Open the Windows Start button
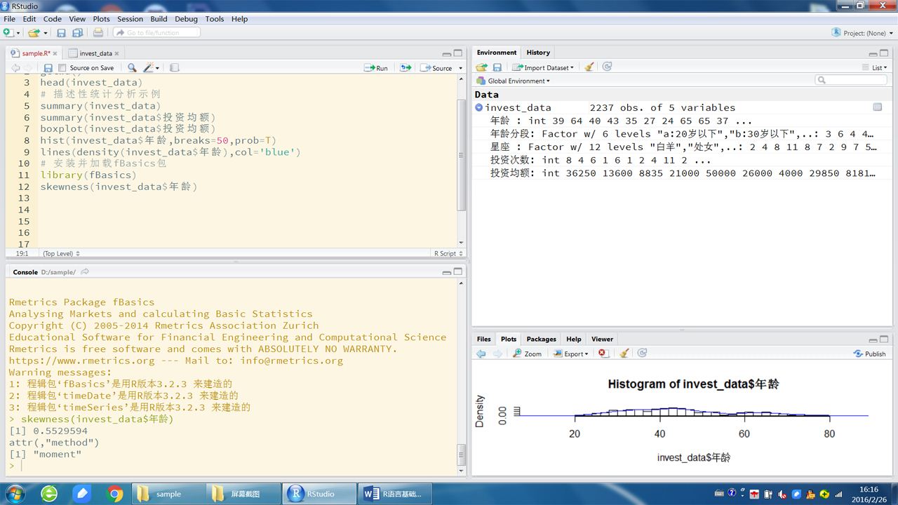The height and width of the screenshot is (505, 898). [x=14, y=493]
